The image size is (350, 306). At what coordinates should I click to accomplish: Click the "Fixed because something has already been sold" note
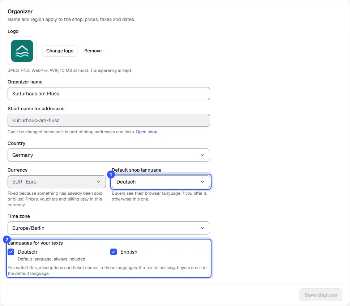pyautogui.click(x=55, y=199)
